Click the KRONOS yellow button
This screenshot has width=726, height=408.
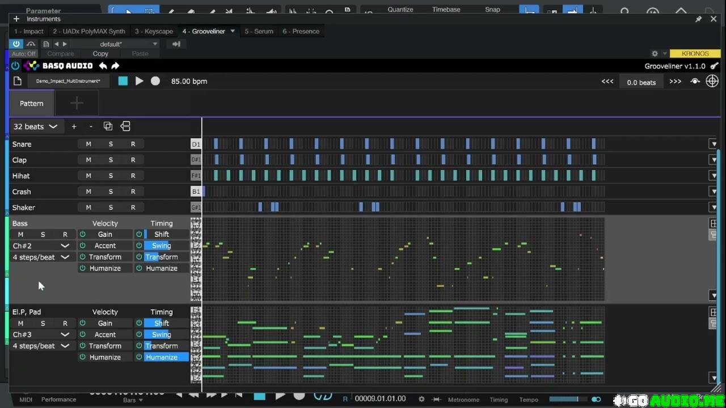click(695, 53)
